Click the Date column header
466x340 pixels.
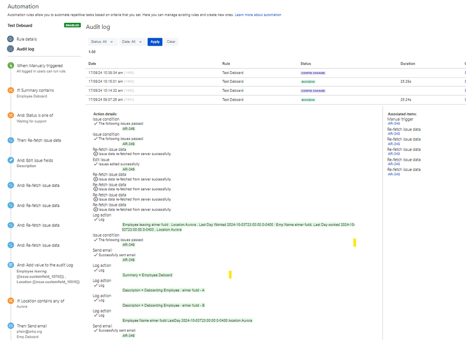click(92, 63)
